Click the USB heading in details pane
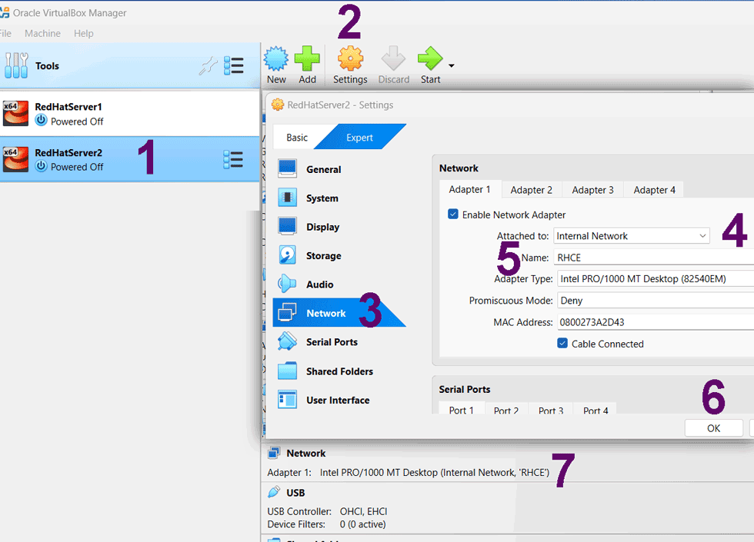The width and height of the screenshot is (754, 542). tap(295, 493)
